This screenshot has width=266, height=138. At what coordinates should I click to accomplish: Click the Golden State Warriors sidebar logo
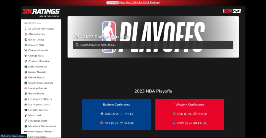(26, 83)
